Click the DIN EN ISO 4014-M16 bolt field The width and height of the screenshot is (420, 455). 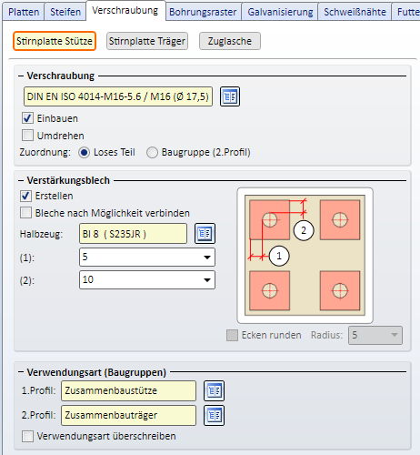pyautogui.click(x=118, y=96)
